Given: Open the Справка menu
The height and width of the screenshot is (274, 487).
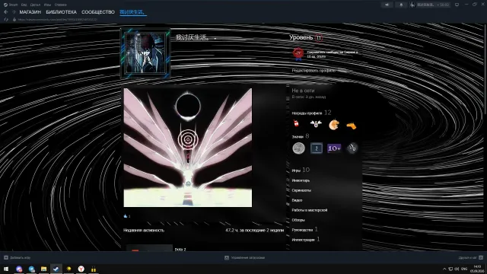Looking at the screenshot, I should (x=60, y=5).
